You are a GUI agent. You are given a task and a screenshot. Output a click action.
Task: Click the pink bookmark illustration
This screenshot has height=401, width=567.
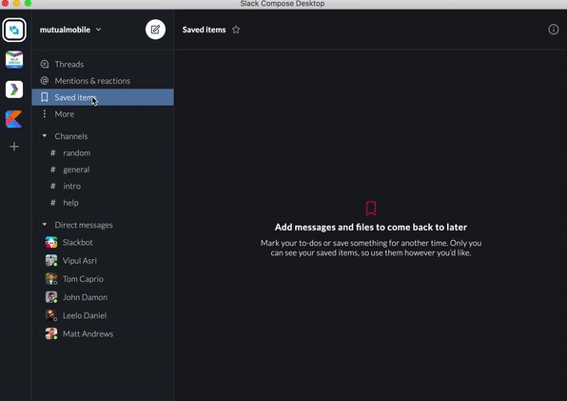tap(371, 208)
